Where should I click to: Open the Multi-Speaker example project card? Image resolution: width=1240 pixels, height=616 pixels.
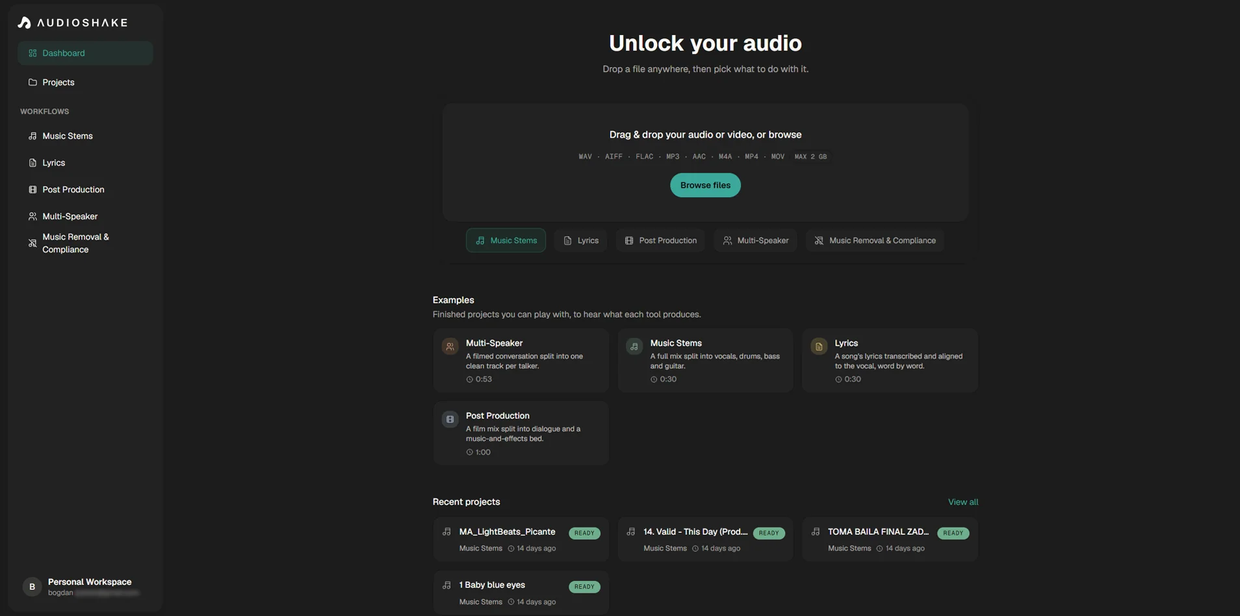point(521,361)
